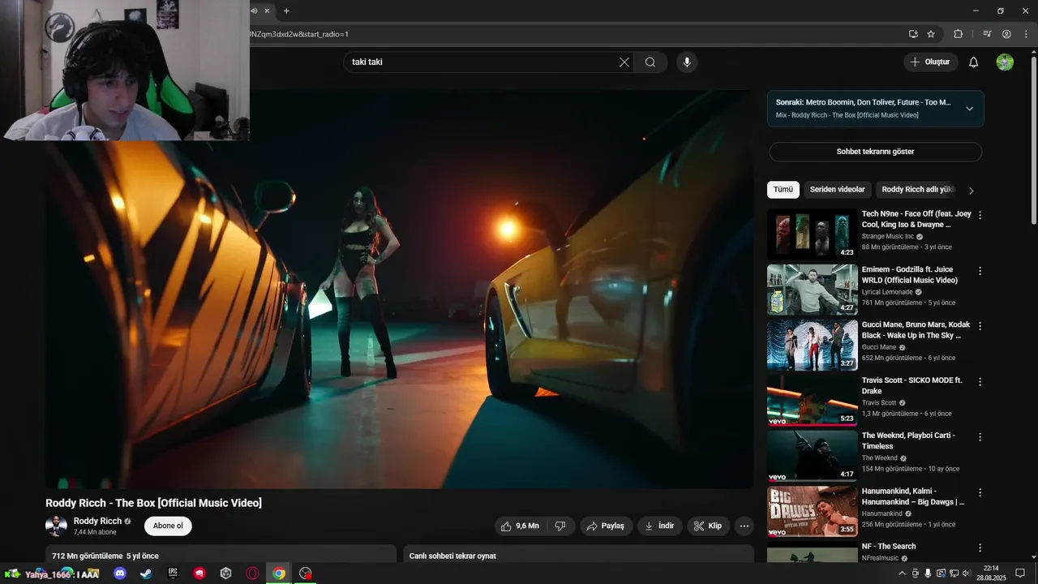Open the Chrome extensions puzzle icon
This screenshot has height=584, width=1038.
pyautogui.click(x=958, y=34)
